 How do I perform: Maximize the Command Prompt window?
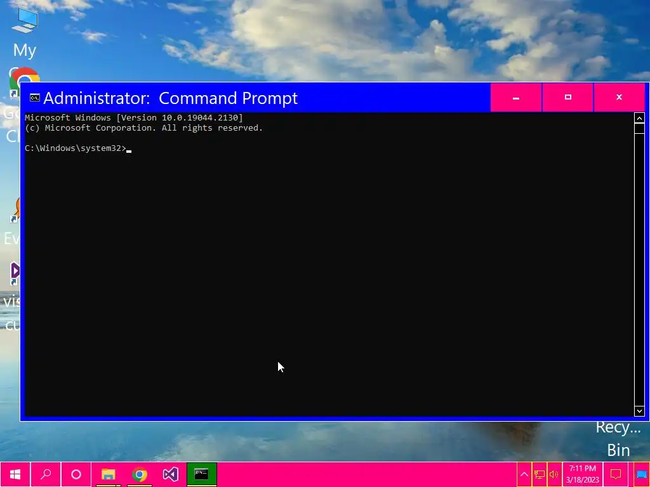pyautogui.click(x=568, y=98)
